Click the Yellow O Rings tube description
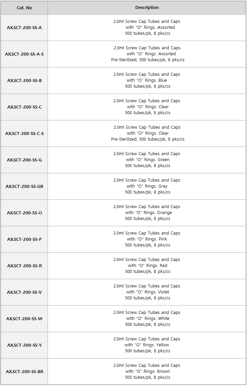This screenshot has height=386, width=247. [x=147, y=345]
